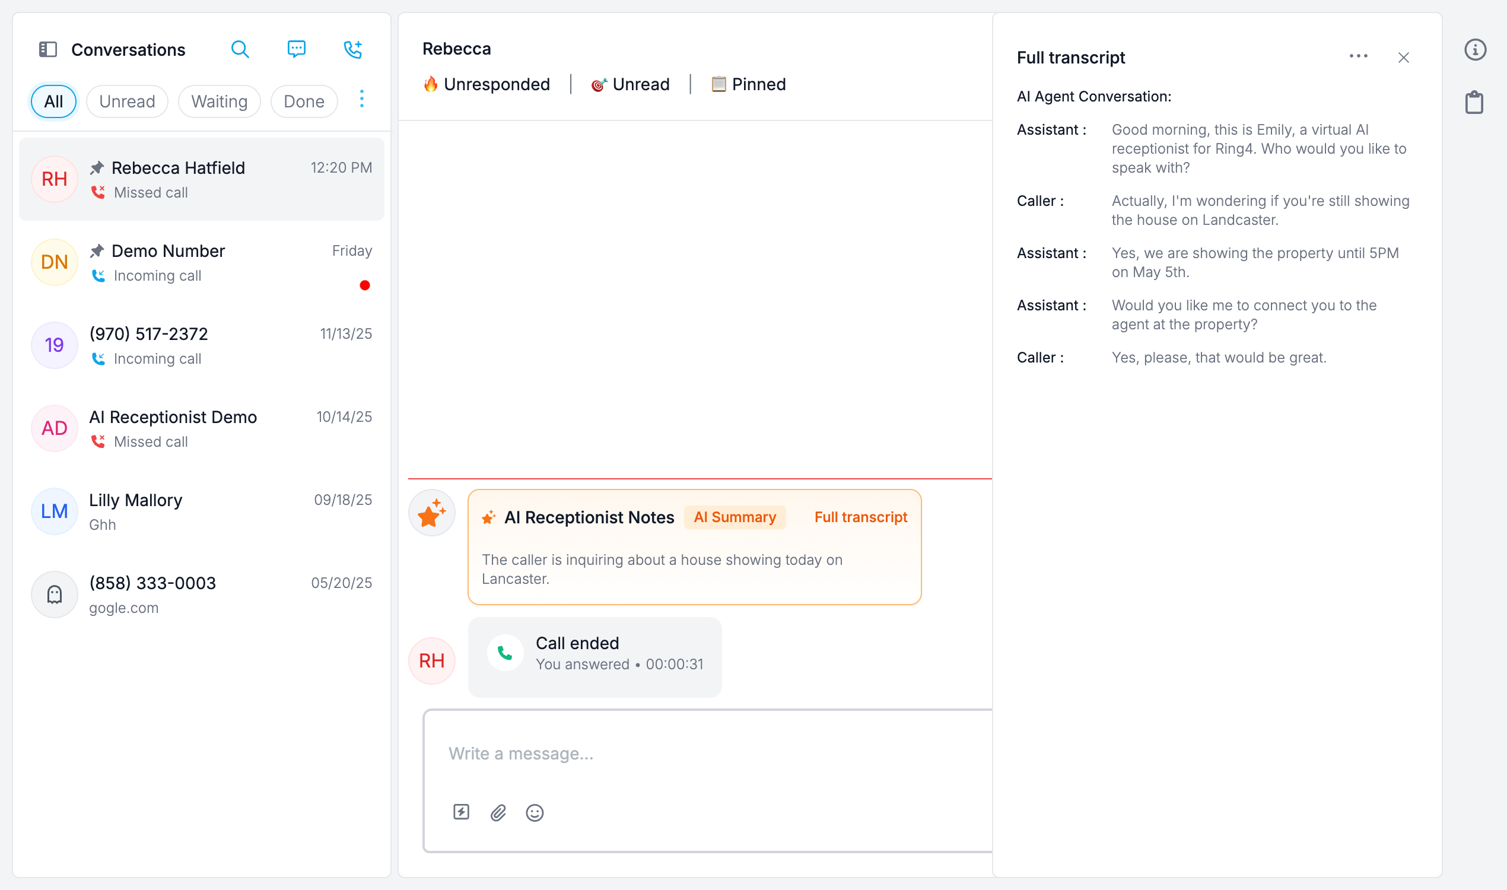Open Full transcript link in notes card
This screenshot has height=890, width=1507.
(860, 517)
